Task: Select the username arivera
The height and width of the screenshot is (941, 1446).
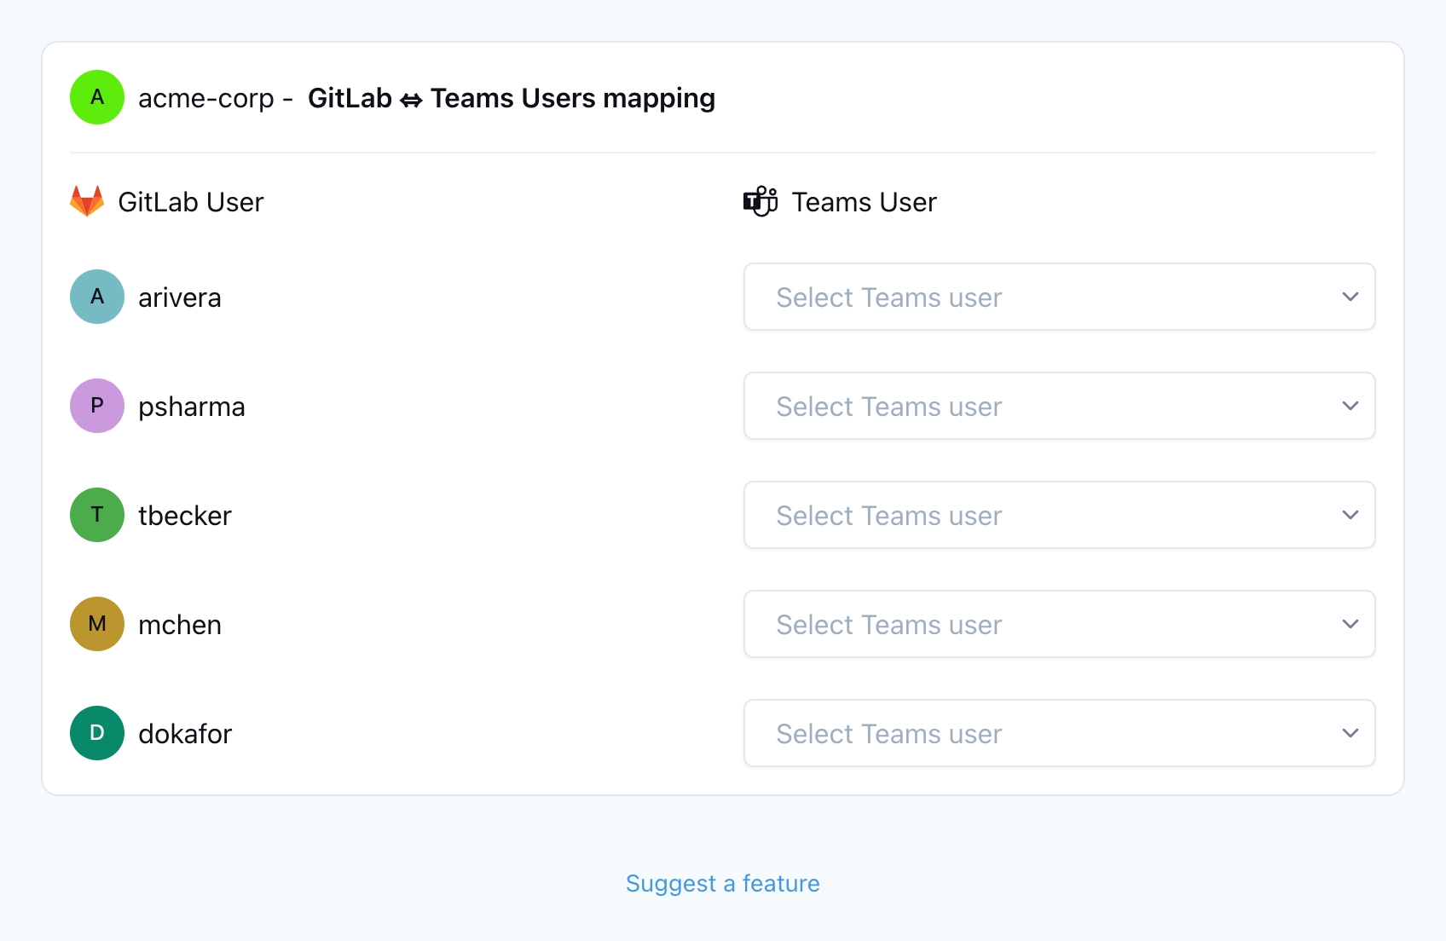Action: 180,297
